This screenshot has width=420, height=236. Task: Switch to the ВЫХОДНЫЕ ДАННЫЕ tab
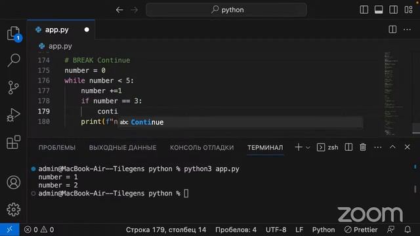pyautogui.click(x=123, y=147)
